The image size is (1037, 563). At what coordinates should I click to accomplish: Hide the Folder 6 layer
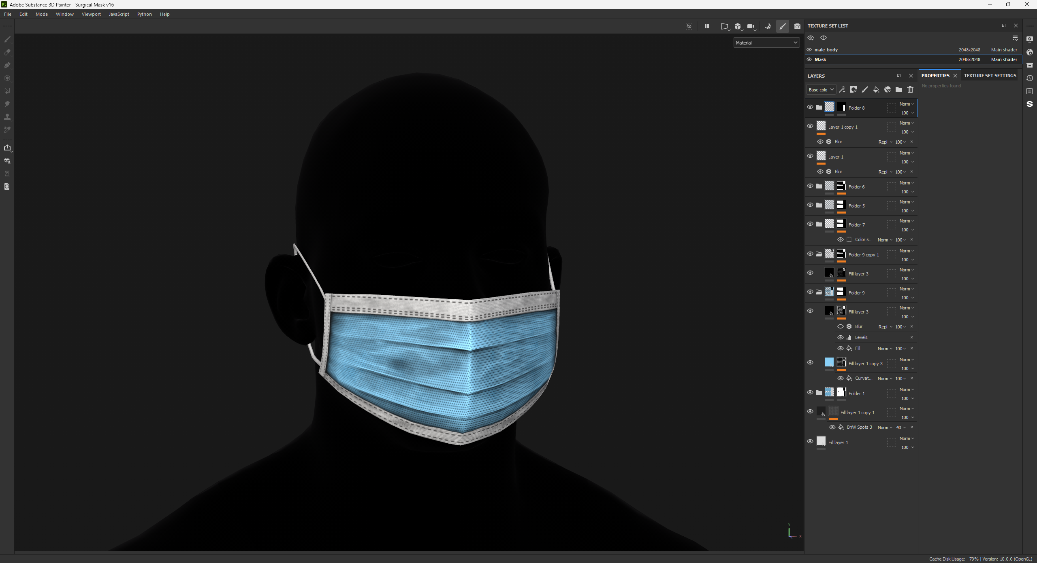[810, 186]
